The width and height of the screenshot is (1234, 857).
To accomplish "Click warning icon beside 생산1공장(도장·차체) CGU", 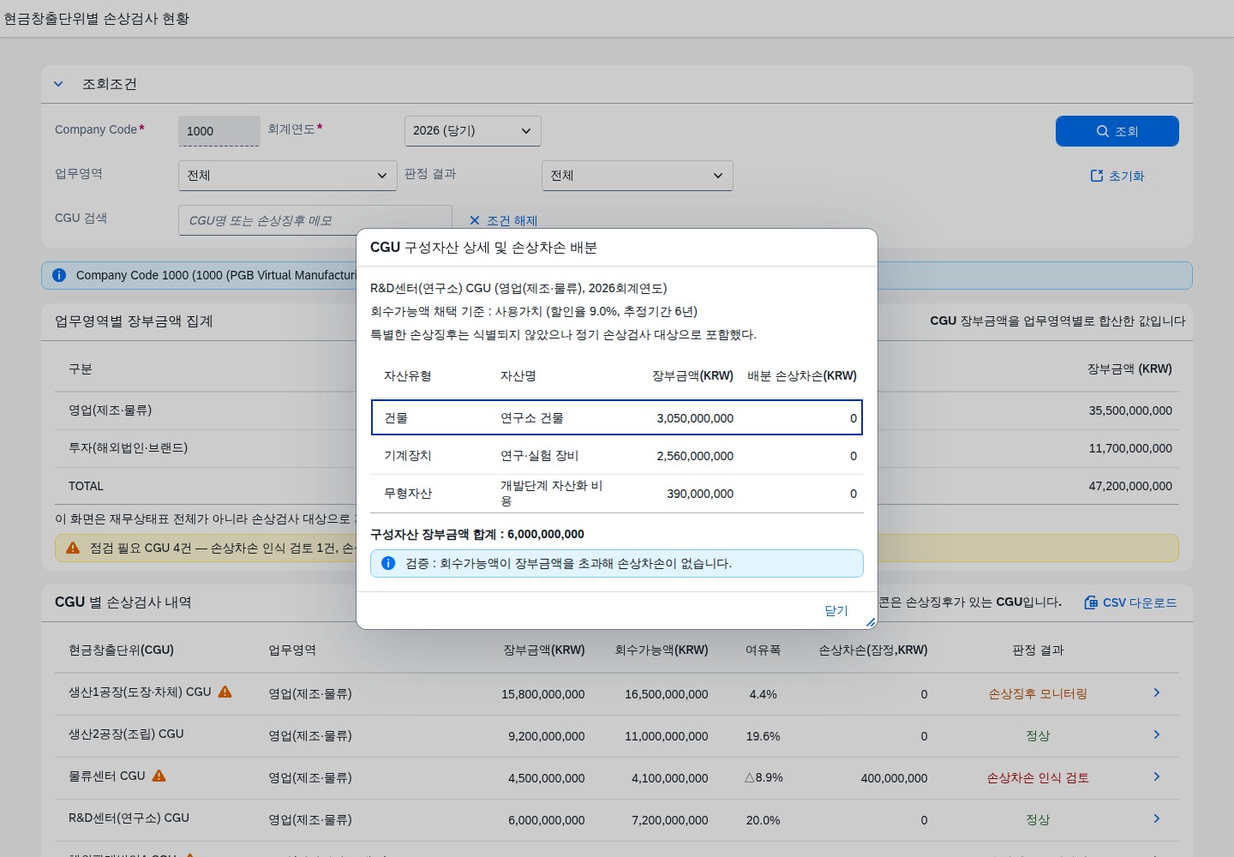I will tap(225, 692).
